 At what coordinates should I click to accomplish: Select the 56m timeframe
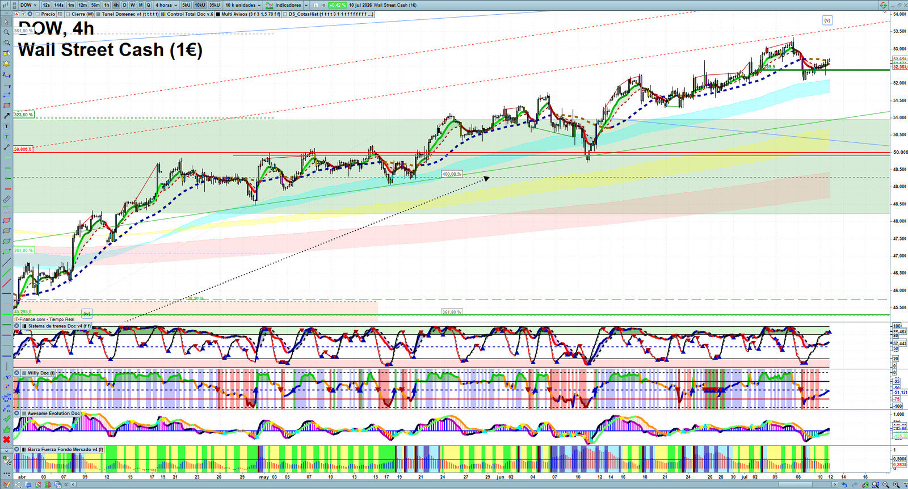tap(95, 5)
